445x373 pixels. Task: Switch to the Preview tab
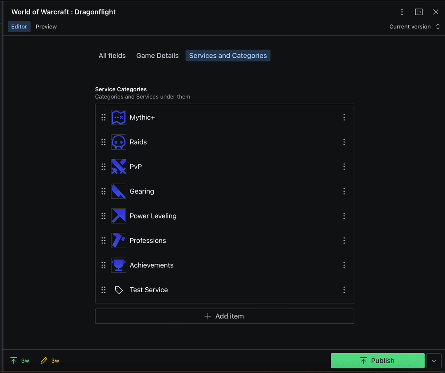click(x=46, y=27)
